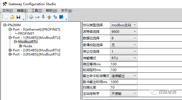Collapse the Port - 1 RS485 node

click(x=10, y=38)
